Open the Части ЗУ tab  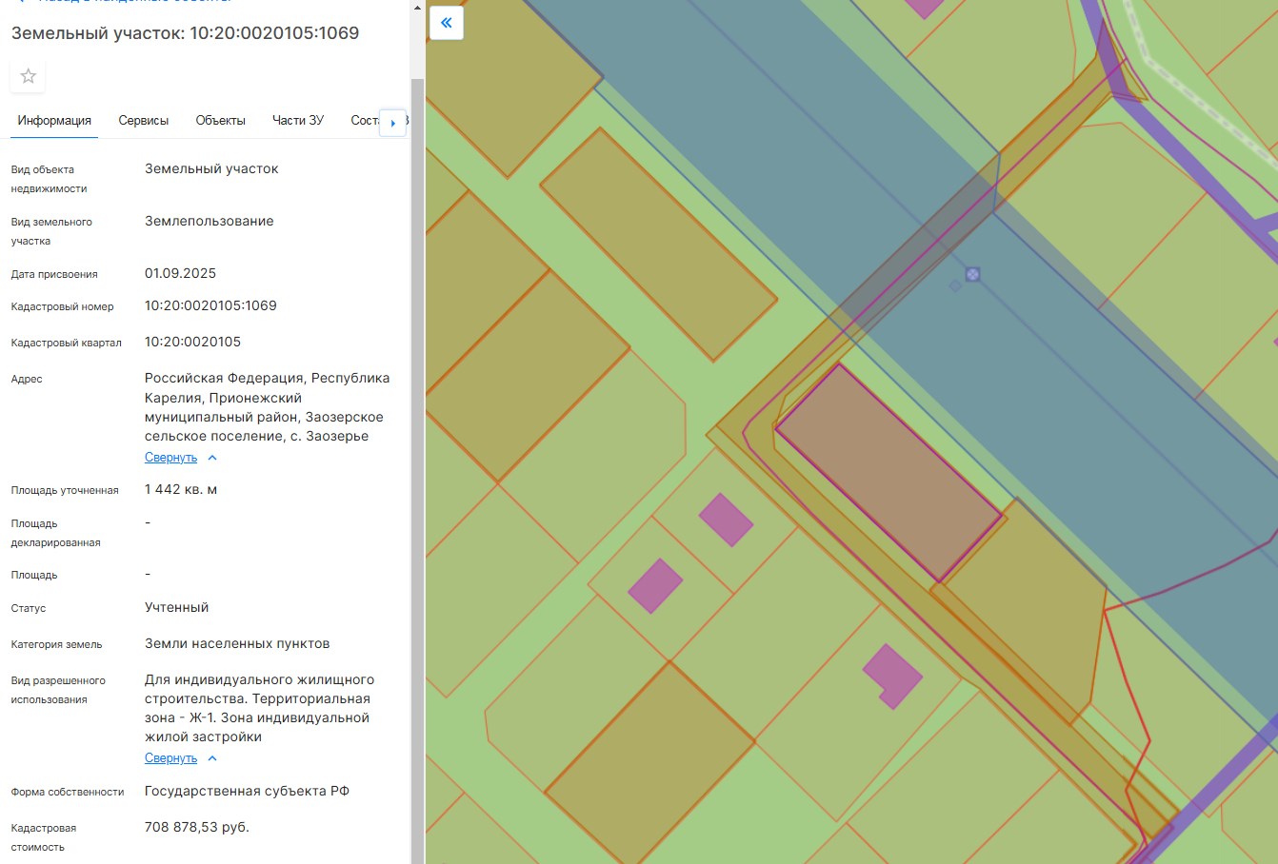click(298, 121)
